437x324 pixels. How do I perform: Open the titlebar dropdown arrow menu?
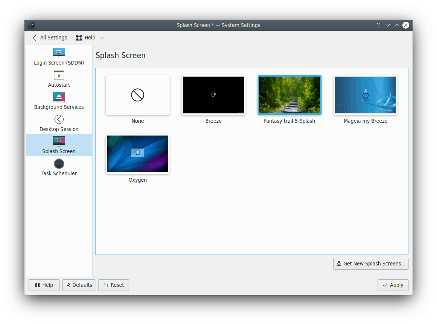[x=387, y=25]
